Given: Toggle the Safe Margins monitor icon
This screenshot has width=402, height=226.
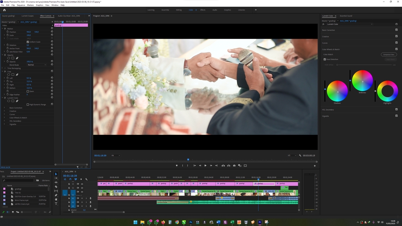Looking at the screenshot, I should tap(245, 166).
